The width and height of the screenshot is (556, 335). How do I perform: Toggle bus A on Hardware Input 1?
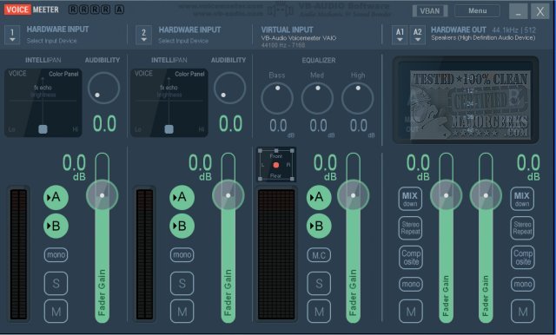click(x=56, y=197)
